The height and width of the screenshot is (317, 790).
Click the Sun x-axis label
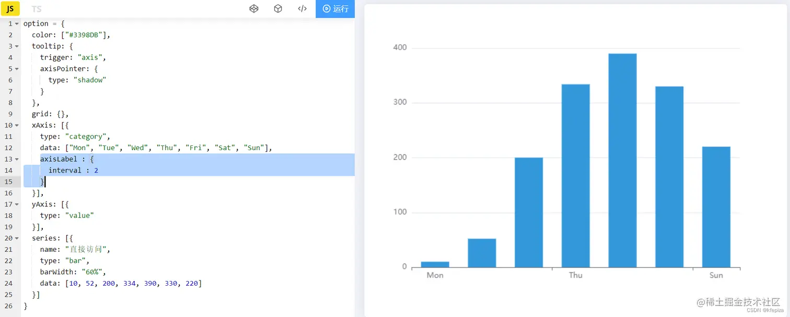[x=716, y=275]
